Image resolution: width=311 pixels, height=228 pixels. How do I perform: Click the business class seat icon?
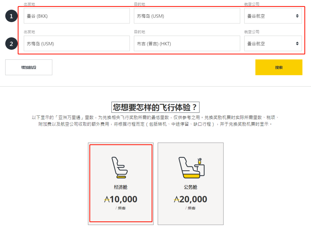[191, 168]
